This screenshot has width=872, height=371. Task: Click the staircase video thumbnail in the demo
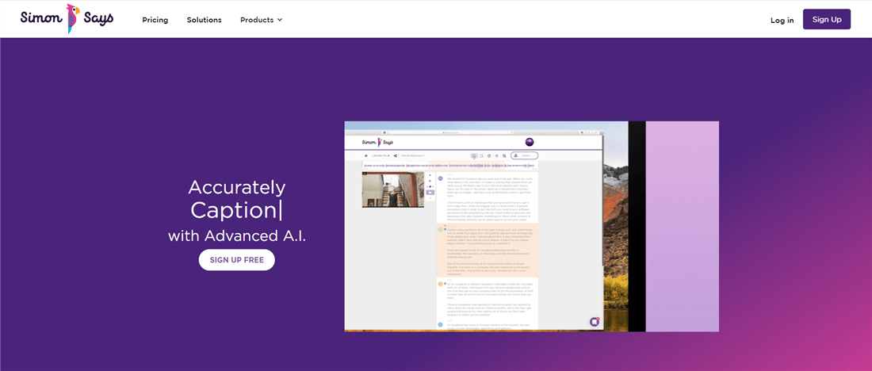393,189
